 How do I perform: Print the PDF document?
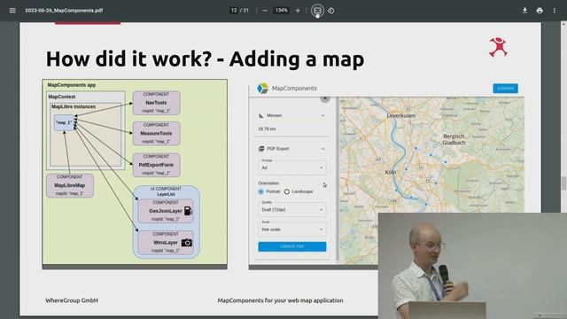540,11
